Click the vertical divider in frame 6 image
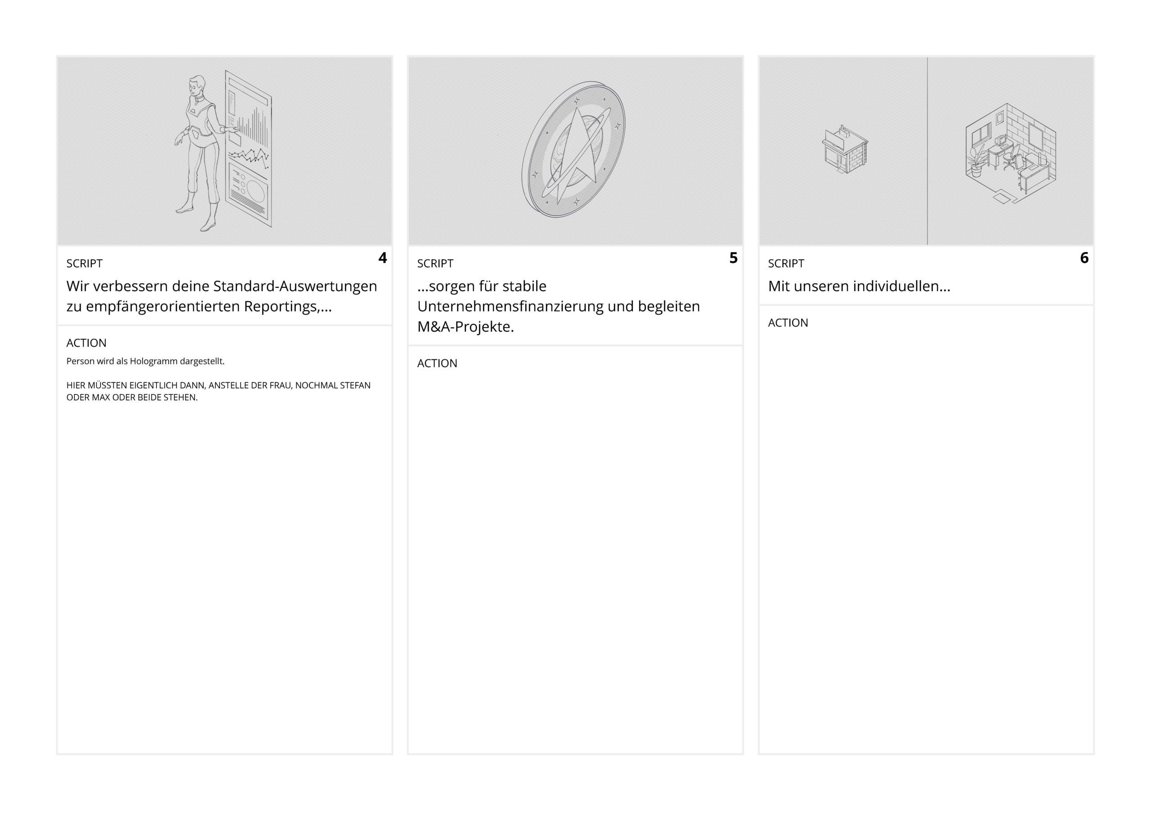Image resolution: width=1151 pixels, height=815 pixels. pos(927,151)
